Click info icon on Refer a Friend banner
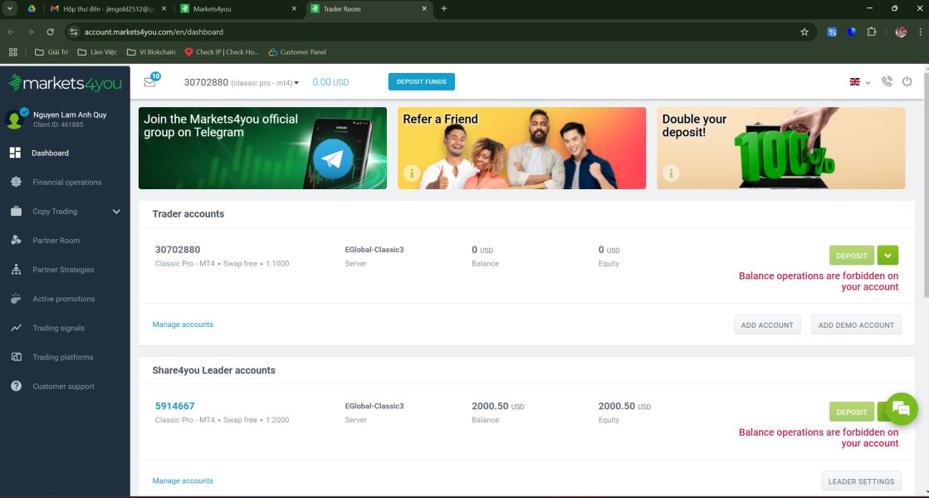 click(x=412, y=173)
